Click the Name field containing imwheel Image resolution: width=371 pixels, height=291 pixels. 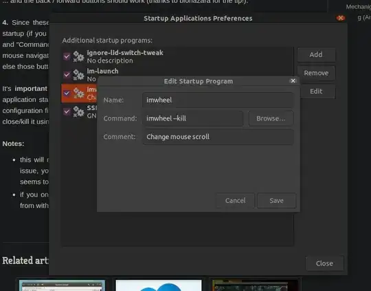218,100
